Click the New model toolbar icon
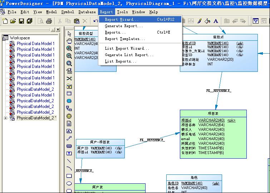The height and width of the screenshot is (193, 270). click(x=5, y=21)
